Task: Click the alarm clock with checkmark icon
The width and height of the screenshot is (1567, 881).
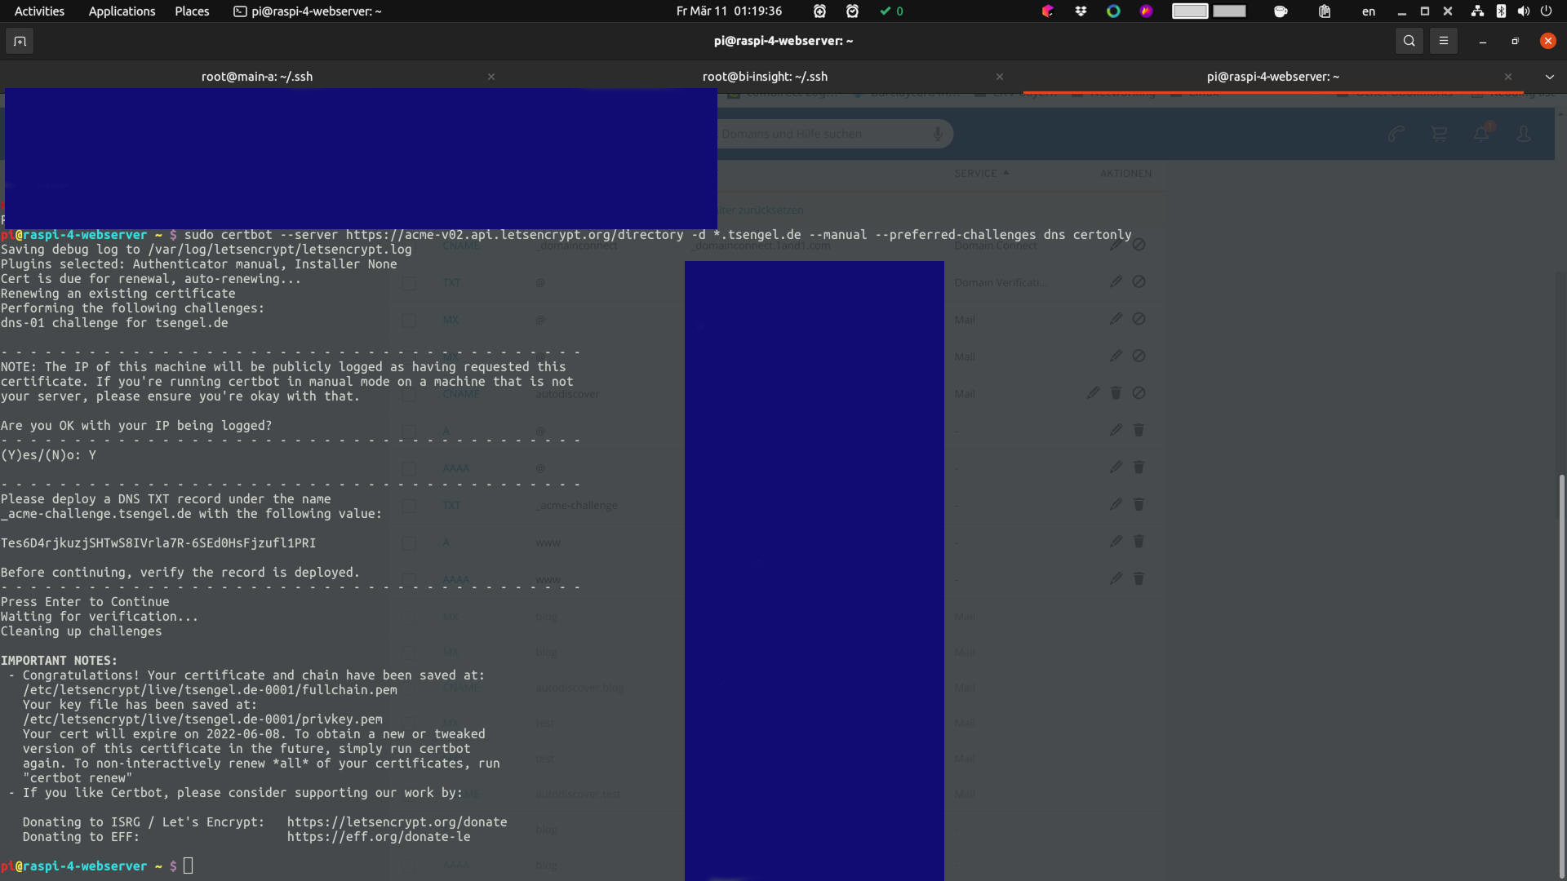Action: click(x=852, y=11)
